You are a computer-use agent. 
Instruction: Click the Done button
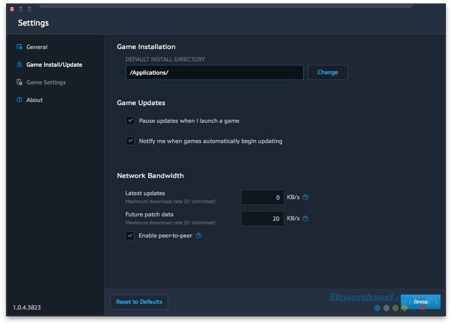[x=420, y=302]
